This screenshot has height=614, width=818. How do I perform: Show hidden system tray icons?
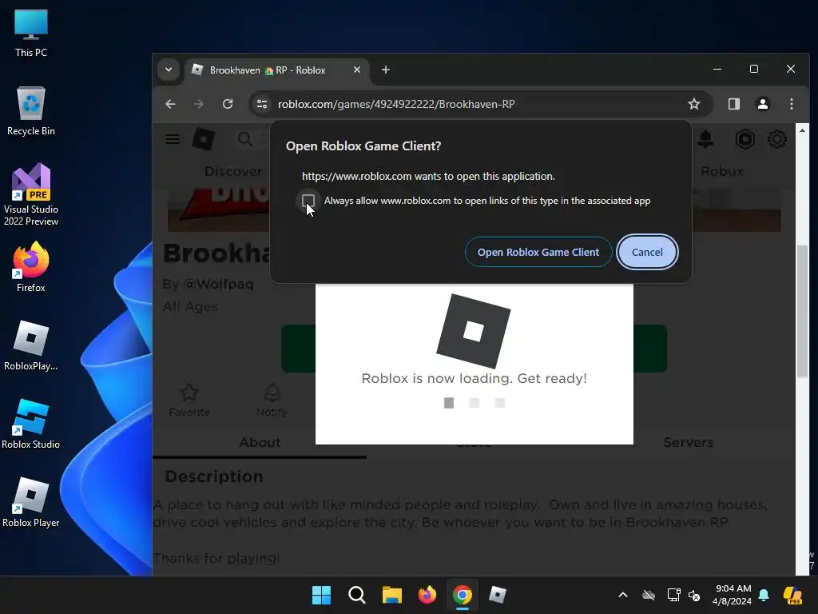click(x=623, y=595)
